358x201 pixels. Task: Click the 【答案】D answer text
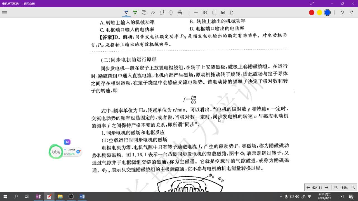tap(110, 37)
